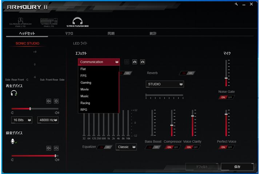Open the Classic equalizer preset dropdown
Image resolution: width=260 pixels, height=174 pixels.
click(x=126, y=147)
